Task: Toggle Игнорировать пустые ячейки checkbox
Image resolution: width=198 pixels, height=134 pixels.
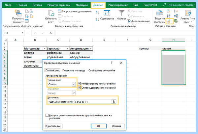Action: [79, 84]
